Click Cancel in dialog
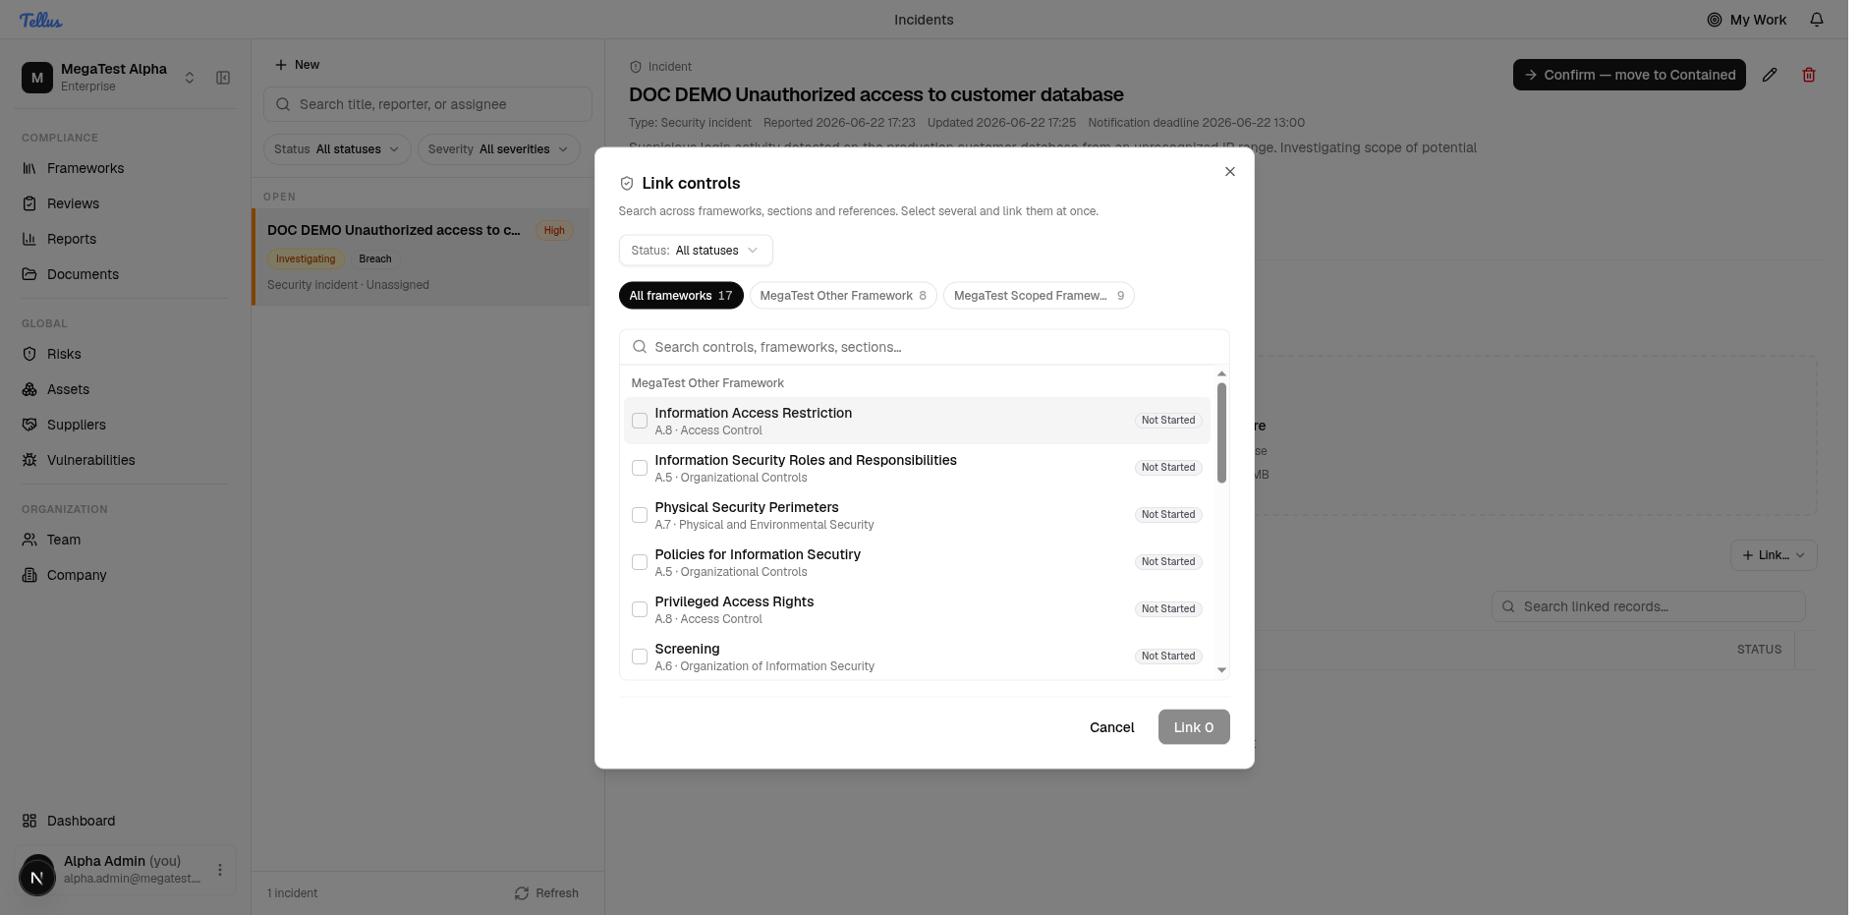 (1111, 727)
